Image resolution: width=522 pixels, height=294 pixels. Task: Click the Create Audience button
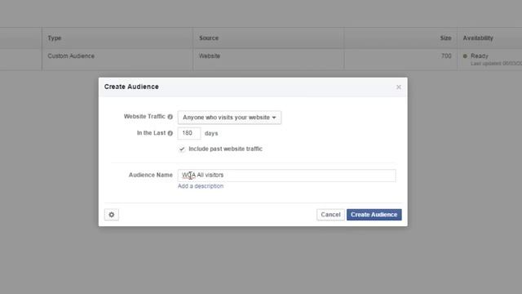pos(374,215)
